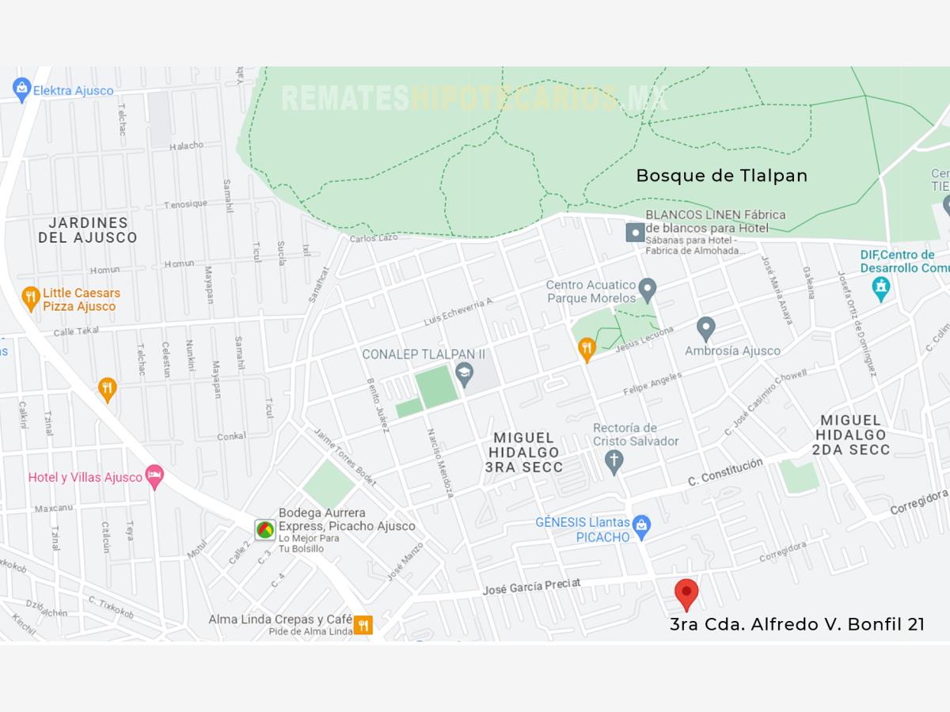Select the JARDINES DEL AJUSCO neighborhood label

pos(88,230)
